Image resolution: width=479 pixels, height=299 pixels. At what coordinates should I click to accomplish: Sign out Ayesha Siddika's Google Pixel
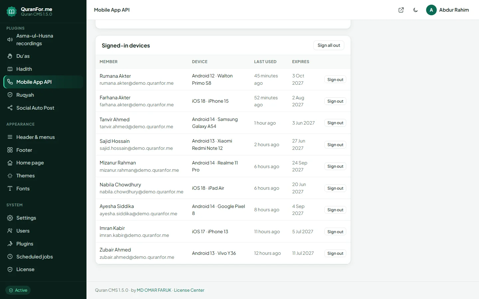(335, 210)
